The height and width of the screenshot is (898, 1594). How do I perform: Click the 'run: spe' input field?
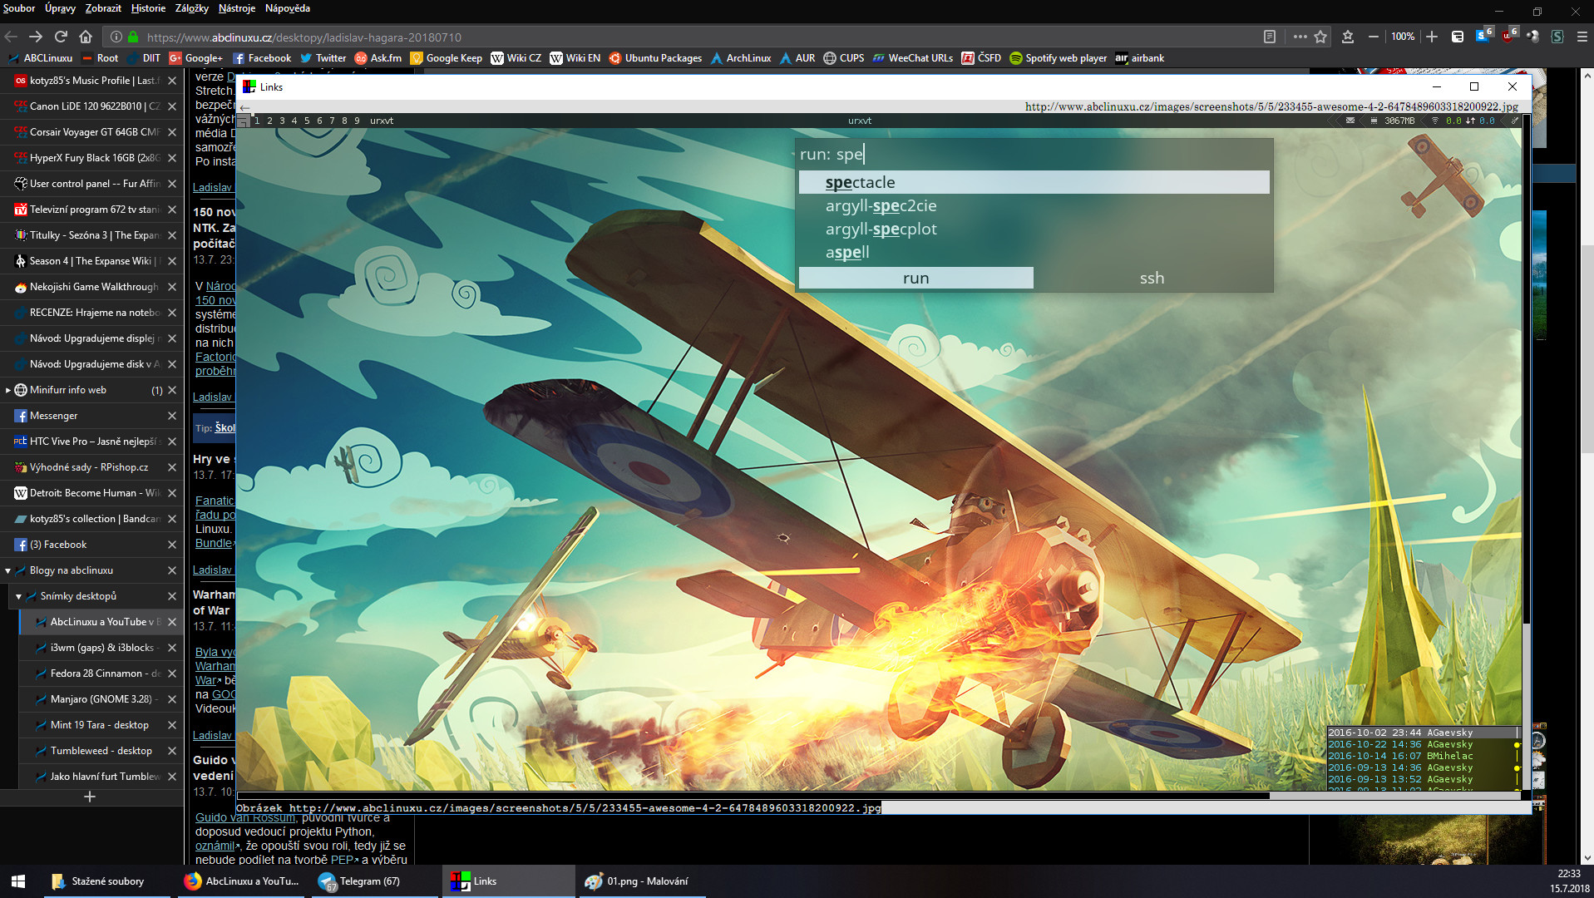click(1034, 154)
